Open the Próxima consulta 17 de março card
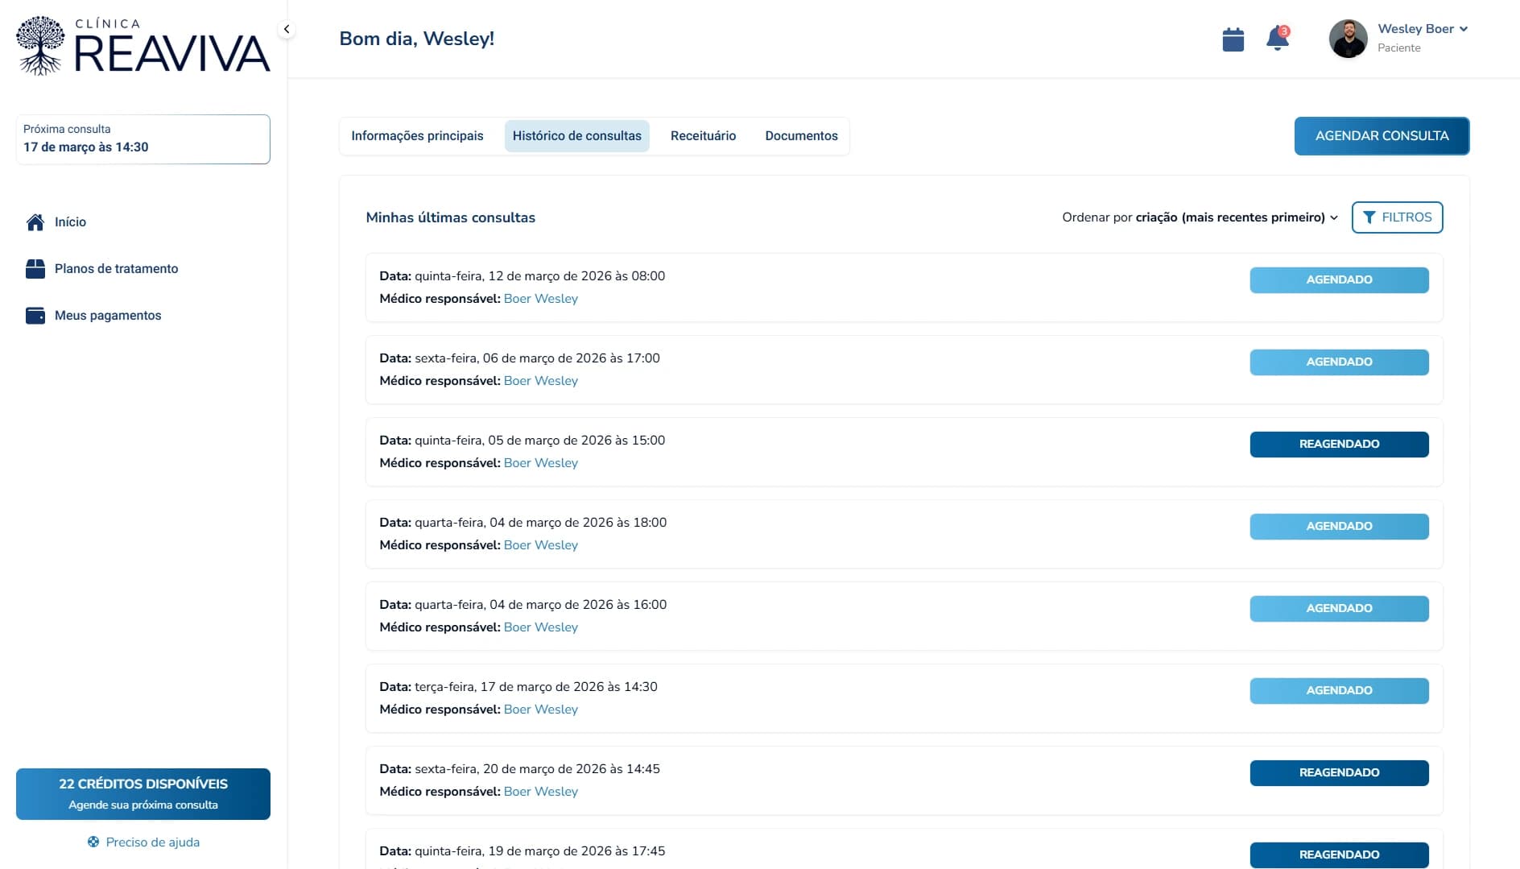This screenshot has height=869, width=1520. (143, 139)
